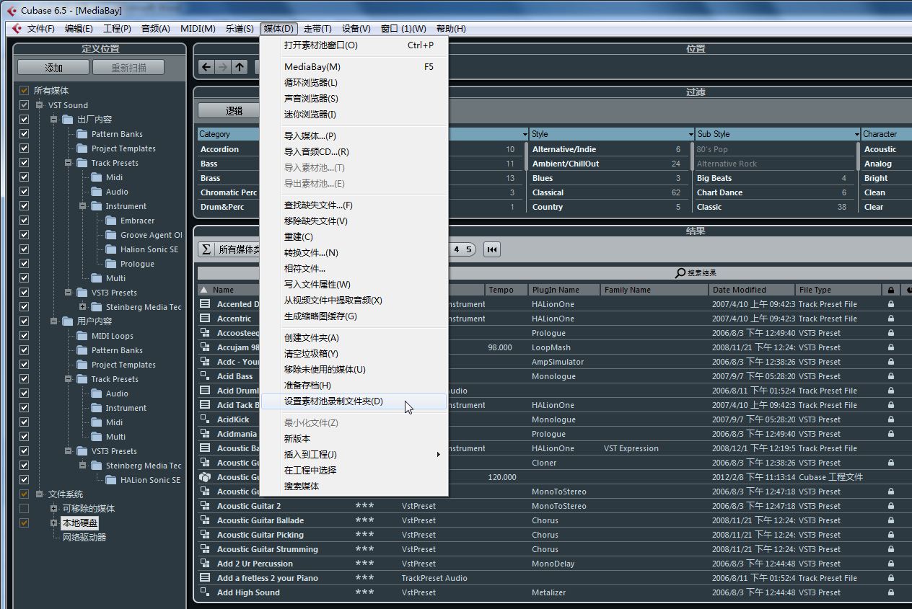Image resolution: width=912 pixels, height=609 pixels.
Task: Collapse the 用户内容 folder node
Action: tap(54, 321)
